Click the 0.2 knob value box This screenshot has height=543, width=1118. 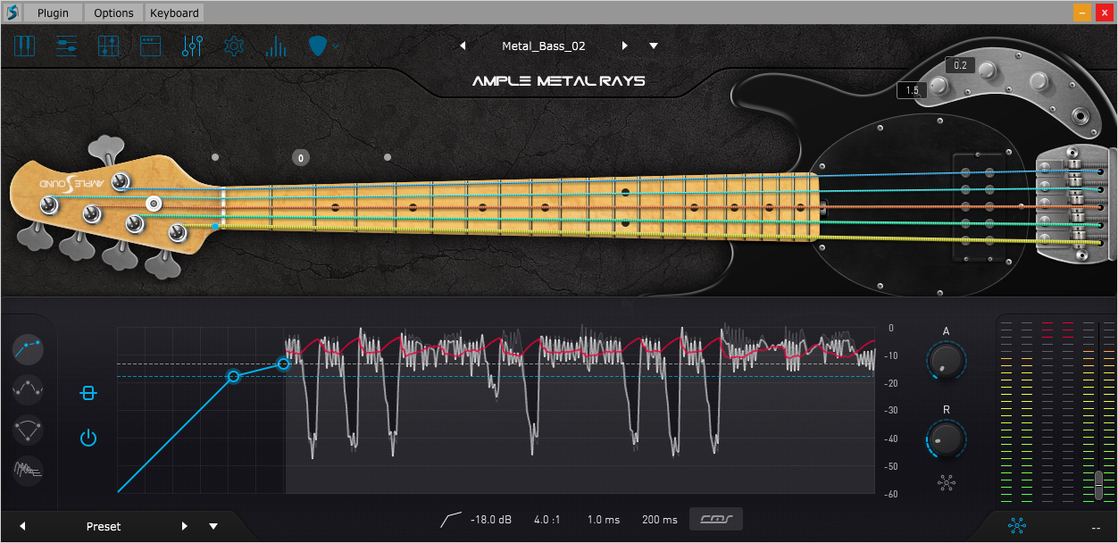tap(961, 65)
